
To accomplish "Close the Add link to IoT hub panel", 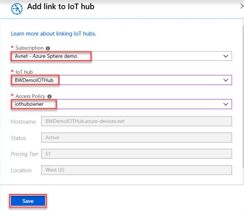I will click(x=241, y=6).
